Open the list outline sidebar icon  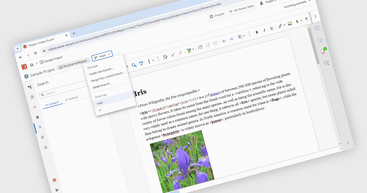coord(46,147)
